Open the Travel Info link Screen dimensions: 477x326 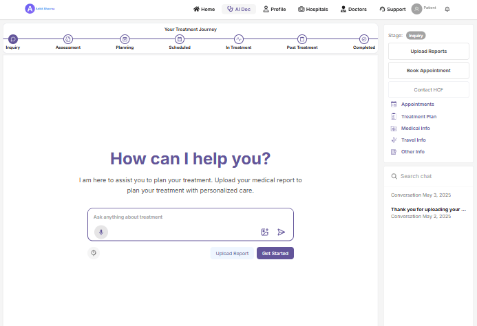pyautogui.click(x=414, y=140)
